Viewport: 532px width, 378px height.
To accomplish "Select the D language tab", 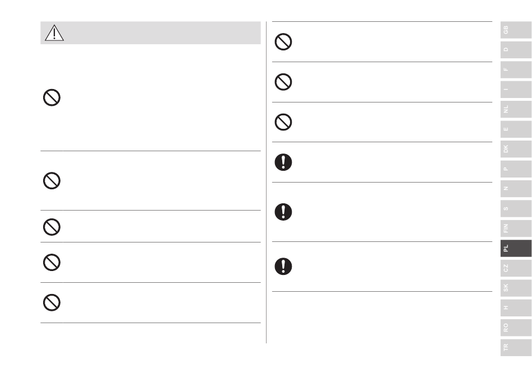I will pos(516,49).
